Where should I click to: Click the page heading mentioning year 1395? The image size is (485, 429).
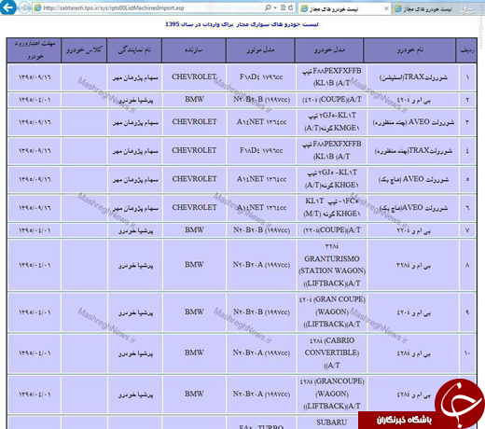[x=242, y=24]
